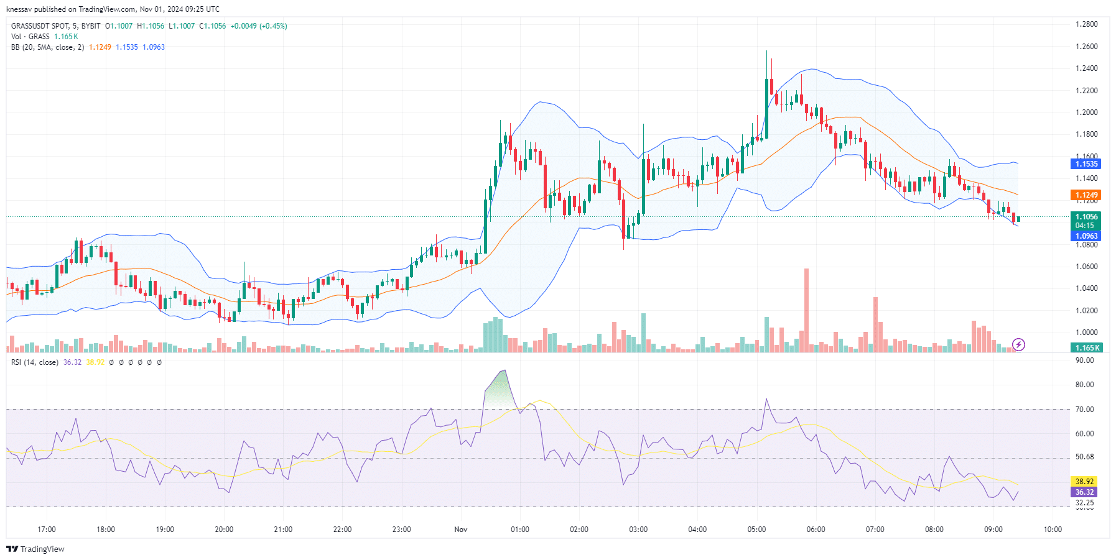Select the Vol · GRASS indicator legend
Screen dimensions: 1116x560
[30, 37]
